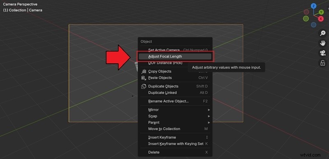
Task: Click the Copy Objects icon
Action: tap(144, 71)
